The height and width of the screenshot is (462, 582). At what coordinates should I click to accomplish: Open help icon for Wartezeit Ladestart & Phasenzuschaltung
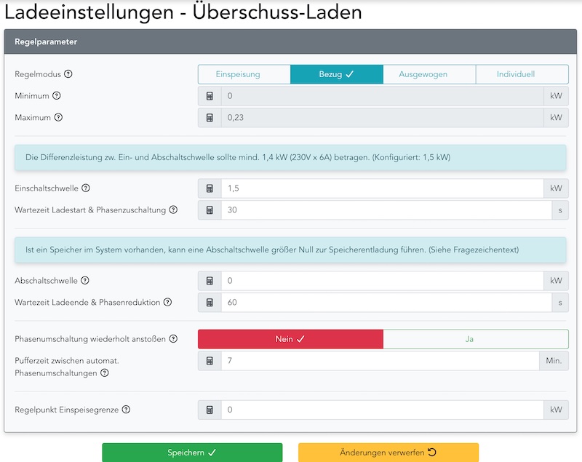(173, 210)
